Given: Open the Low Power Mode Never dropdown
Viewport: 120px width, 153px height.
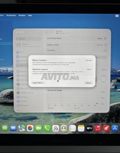Looking at the screenshot, I should (102, 38).
